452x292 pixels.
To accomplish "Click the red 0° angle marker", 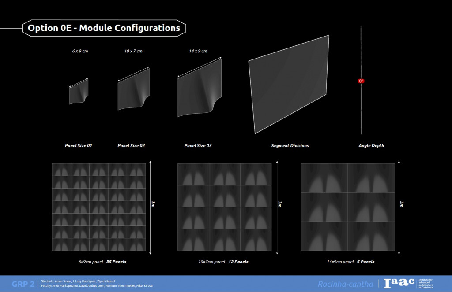I will tap(361, 81).
